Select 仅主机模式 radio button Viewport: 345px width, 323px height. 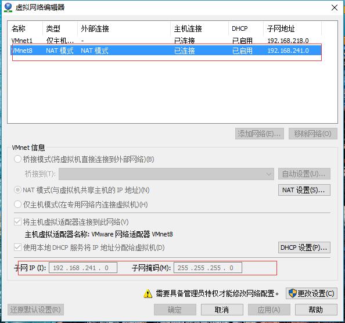pyautogui.click(x=17, y=204)
